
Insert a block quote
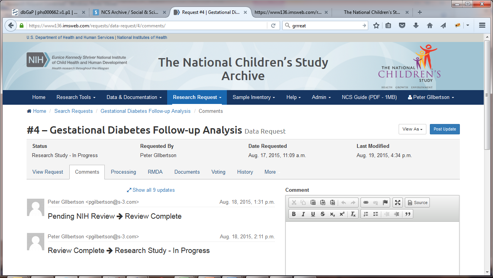(x=407, y=214)
